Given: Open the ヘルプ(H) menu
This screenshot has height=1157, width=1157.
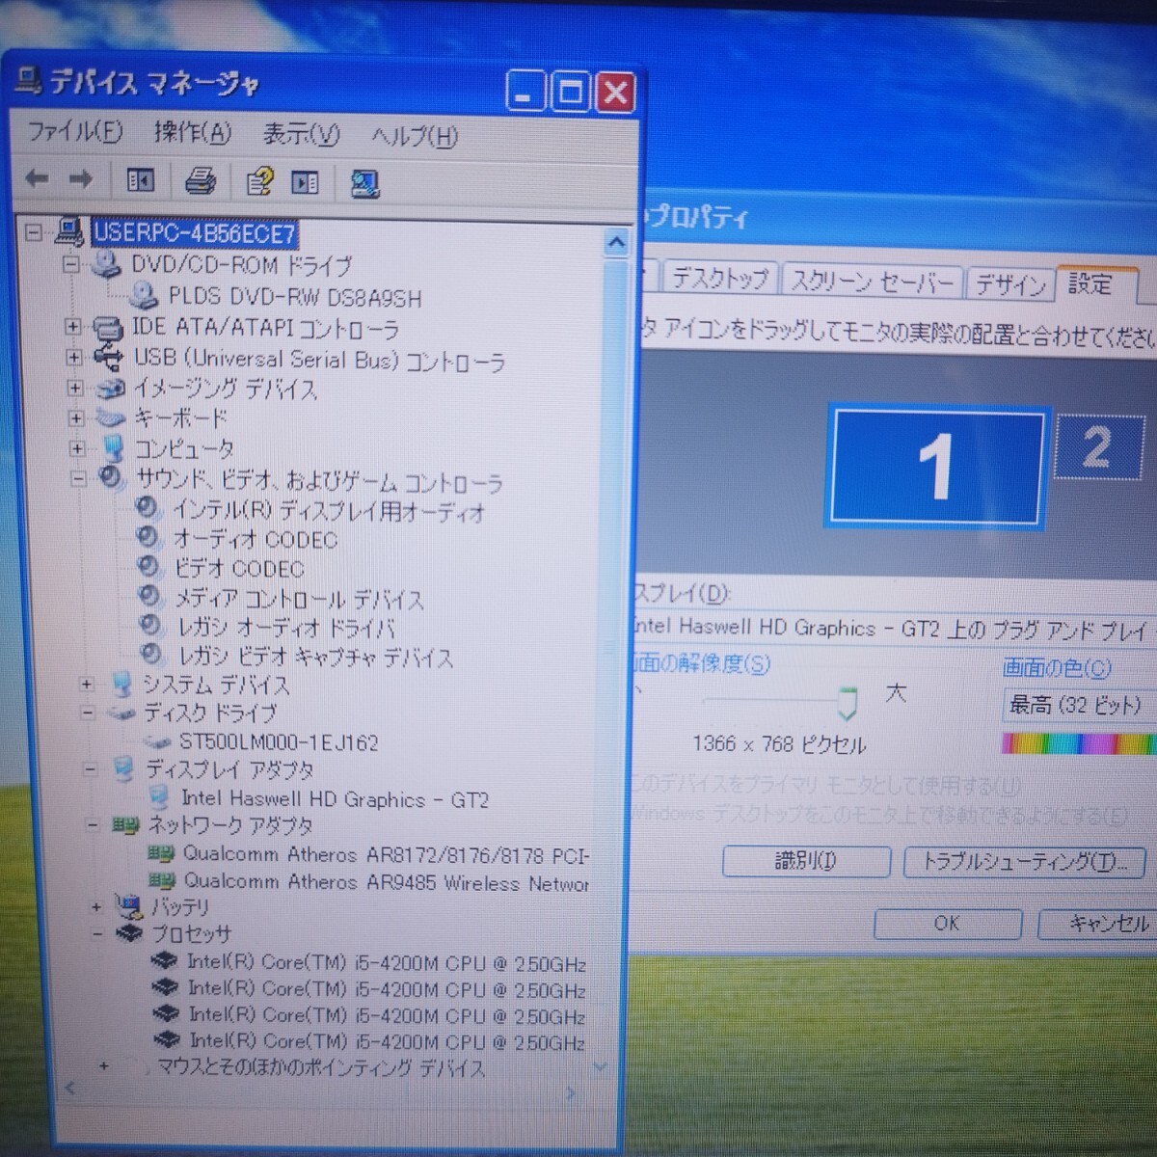Looking at the screenshot, I should pos(416,137).
